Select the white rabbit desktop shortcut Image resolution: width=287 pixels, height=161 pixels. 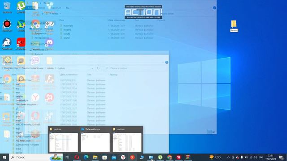(x=7, y=44)
